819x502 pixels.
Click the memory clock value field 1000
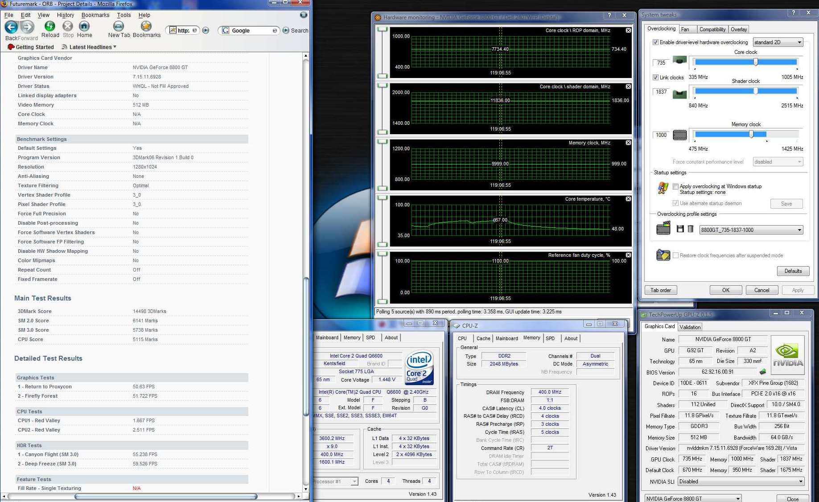click(661, 135)
